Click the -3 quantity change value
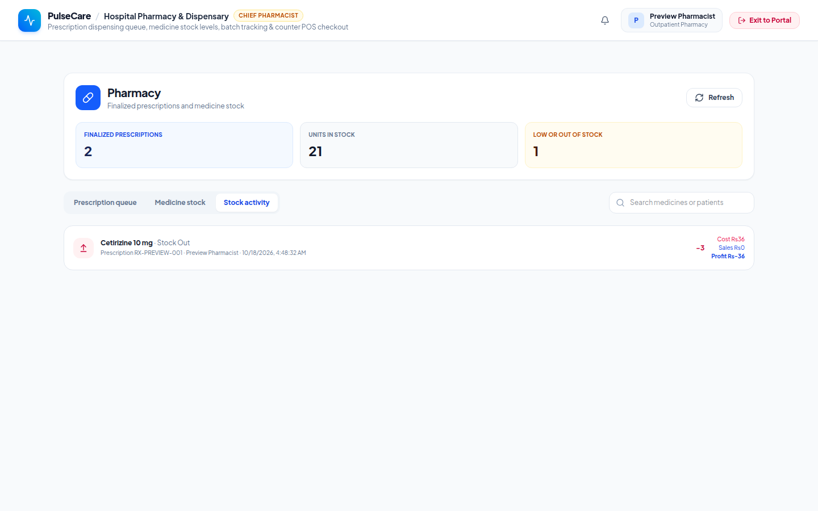 (x=700, y=248)
